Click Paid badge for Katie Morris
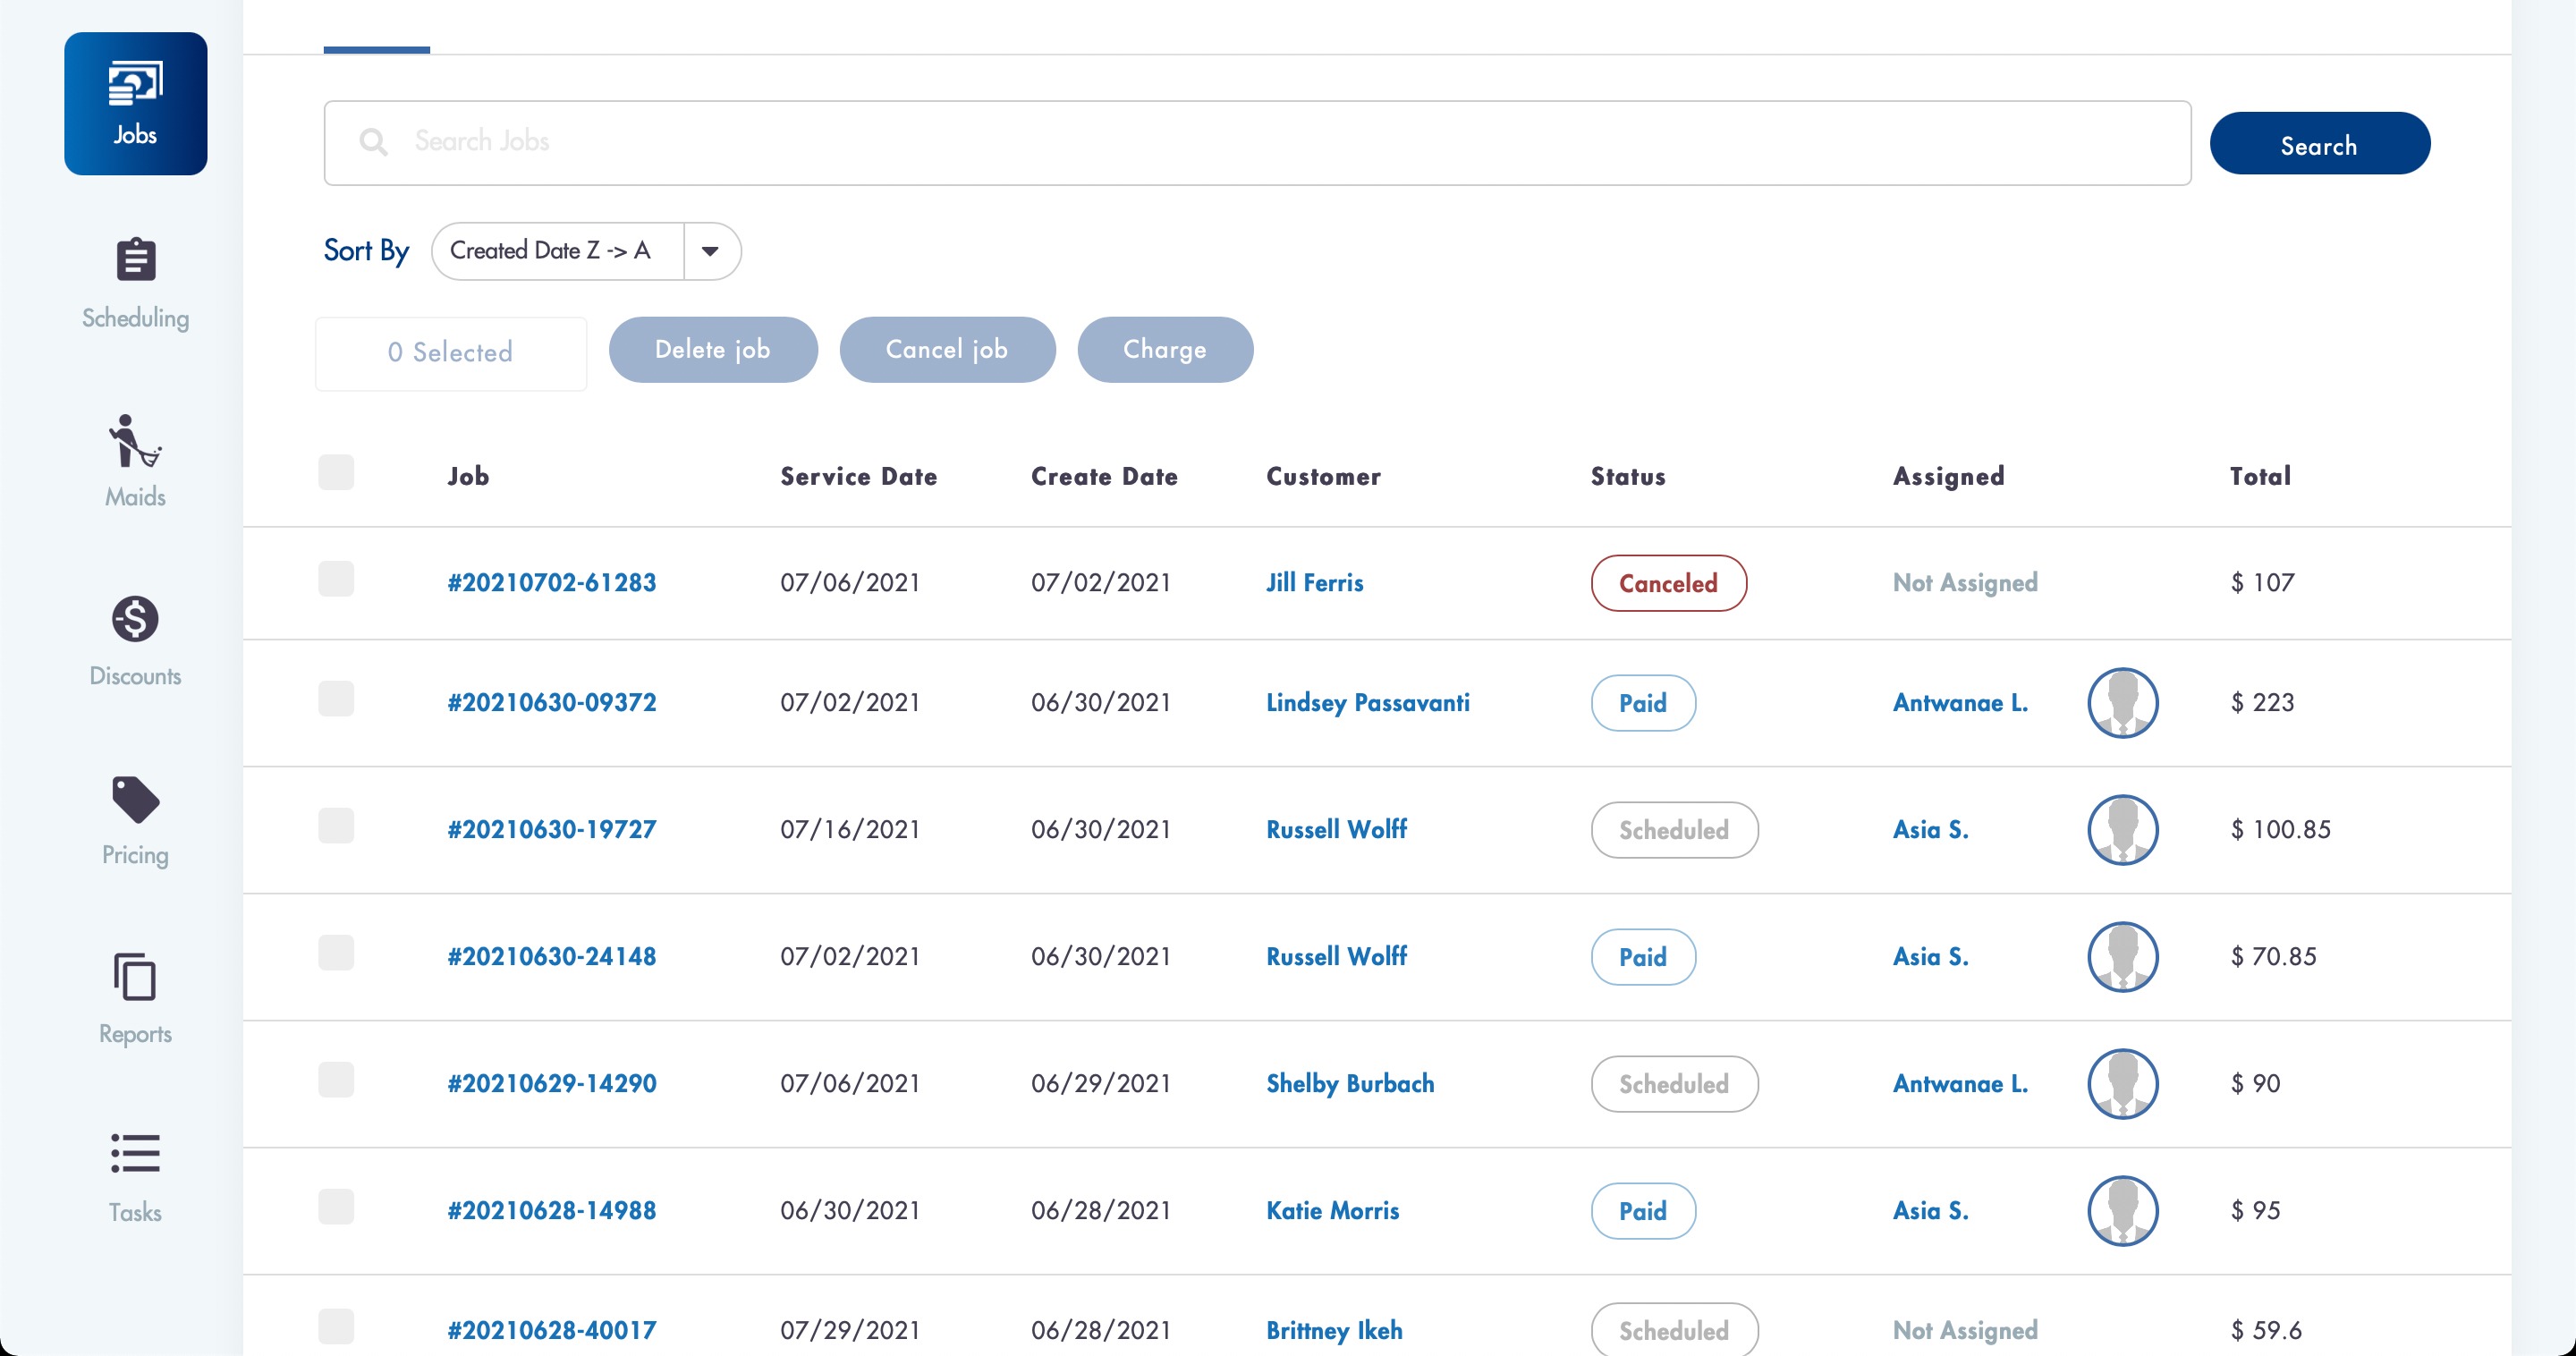 [1643, 1211]
